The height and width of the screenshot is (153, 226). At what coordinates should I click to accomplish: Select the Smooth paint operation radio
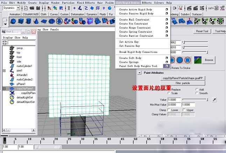coord(197,93)
